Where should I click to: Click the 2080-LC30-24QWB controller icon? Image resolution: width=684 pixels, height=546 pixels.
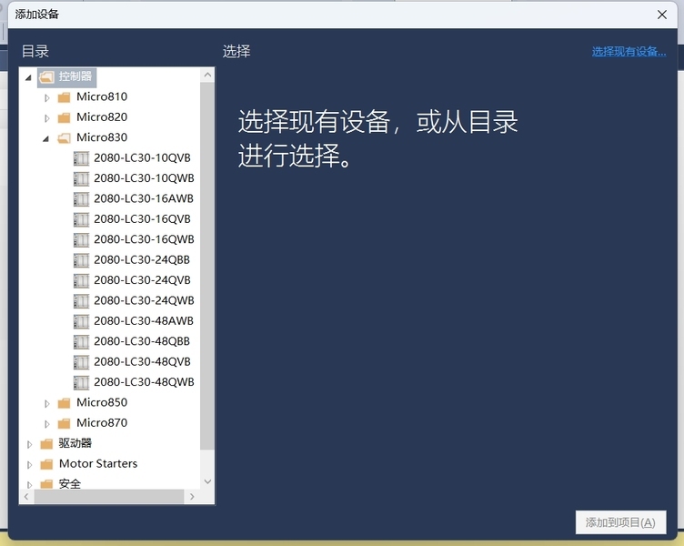click(81, 301)
